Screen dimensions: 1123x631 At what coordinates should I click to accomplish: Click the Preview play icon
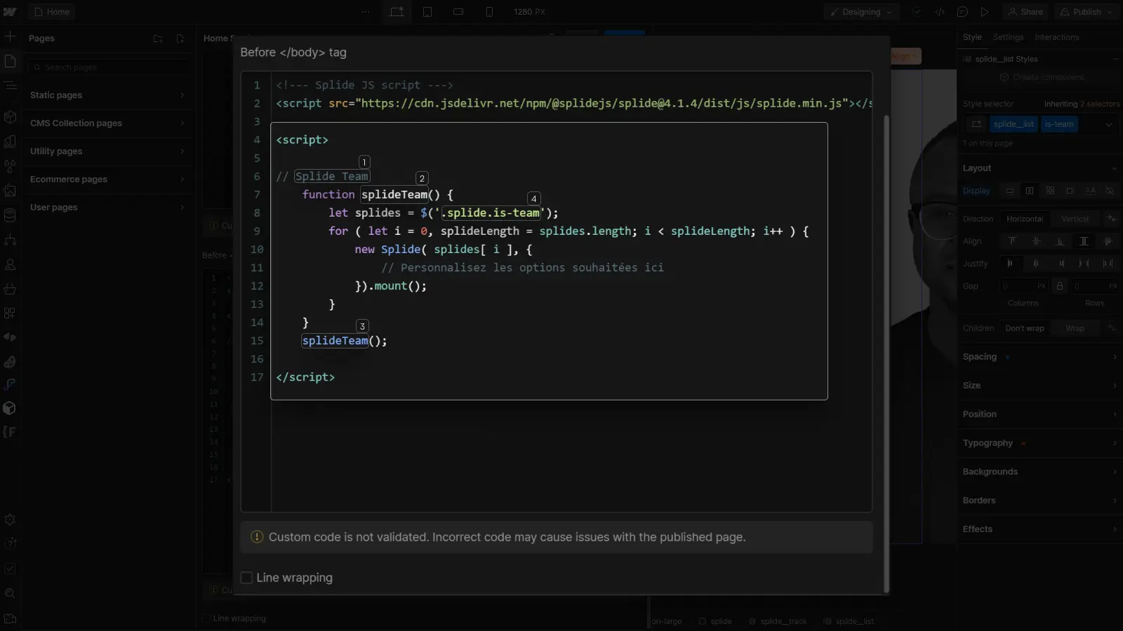pos(985,12)
